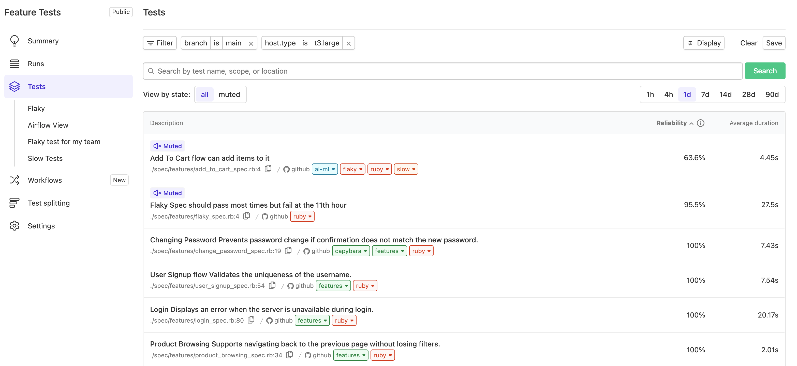Open the flaky tag dropdown

tap(352, 169)
